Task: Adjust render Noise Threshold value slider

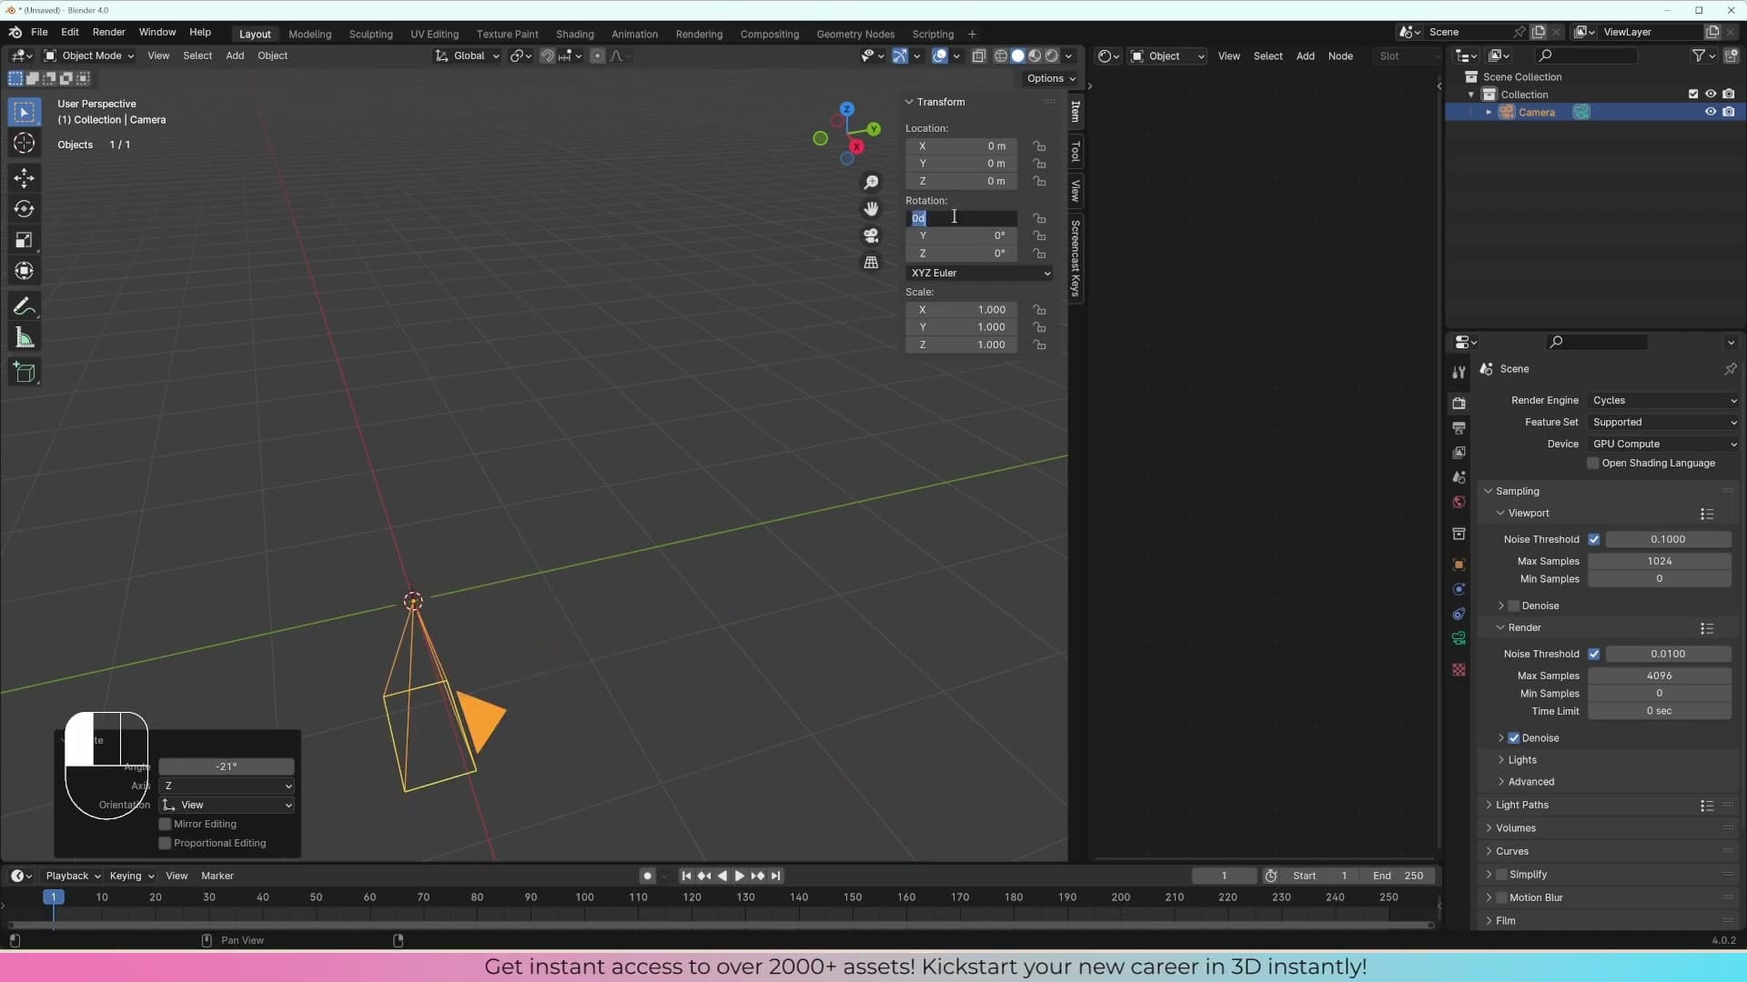Action: pyautogui.click(x=1668, y=654)
